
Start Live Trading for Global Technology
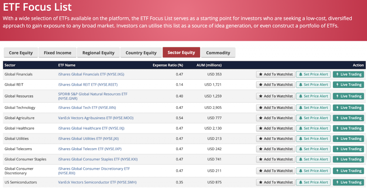[x=349, y=108]
